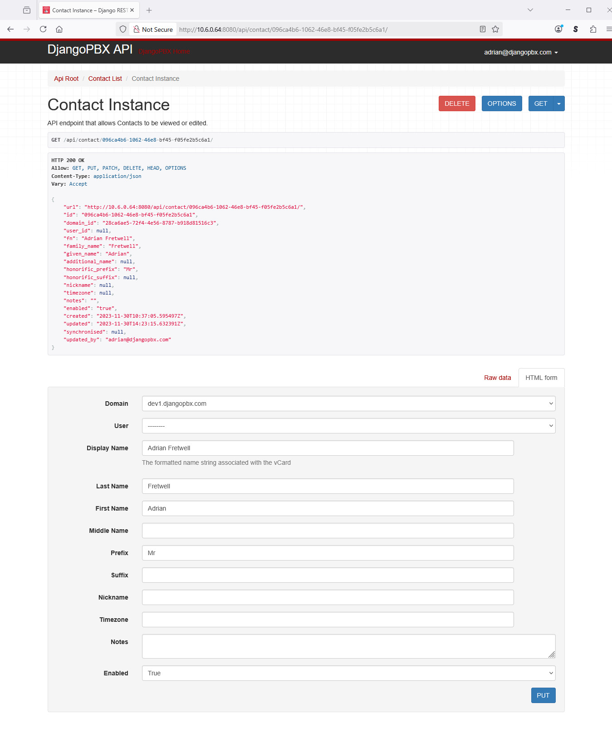
Task: Click the red DELETE button
Action: coord(457,103)
